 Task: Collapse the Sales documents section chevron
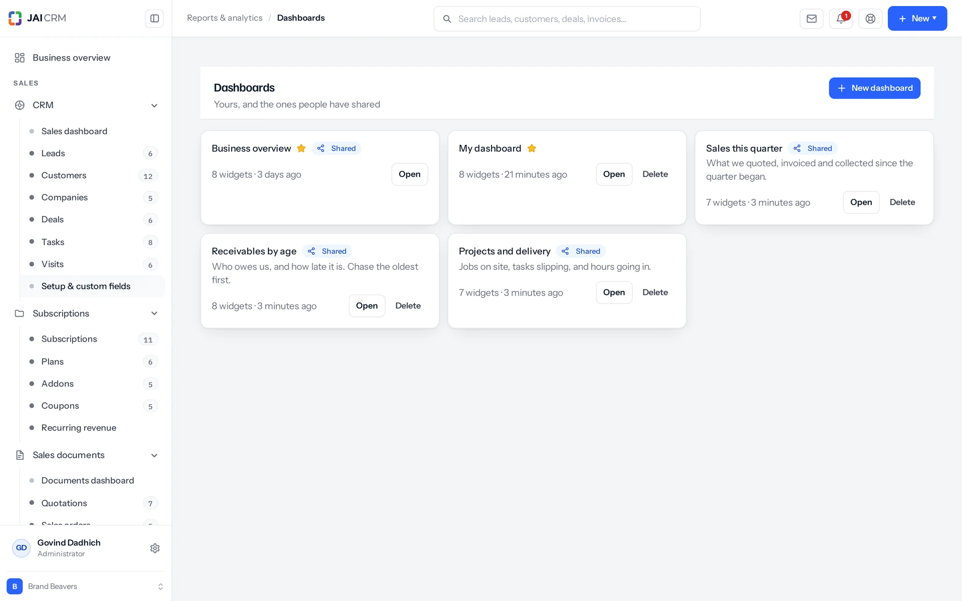coord(154,455)
